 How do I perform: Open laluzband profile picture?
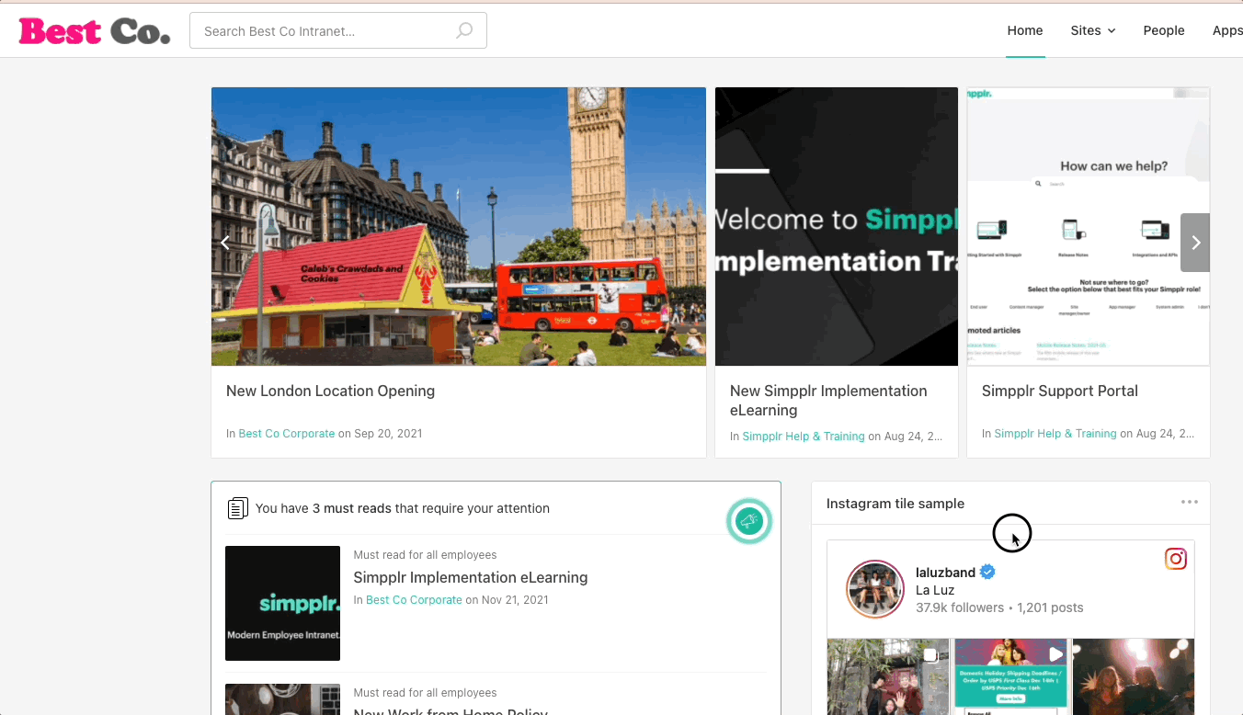874,589
